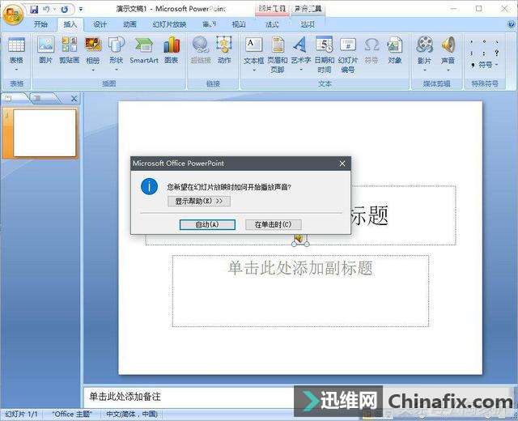518x421 pixels.
Task: Open the 审阅 ribbon tab
Action: (209, 24)
